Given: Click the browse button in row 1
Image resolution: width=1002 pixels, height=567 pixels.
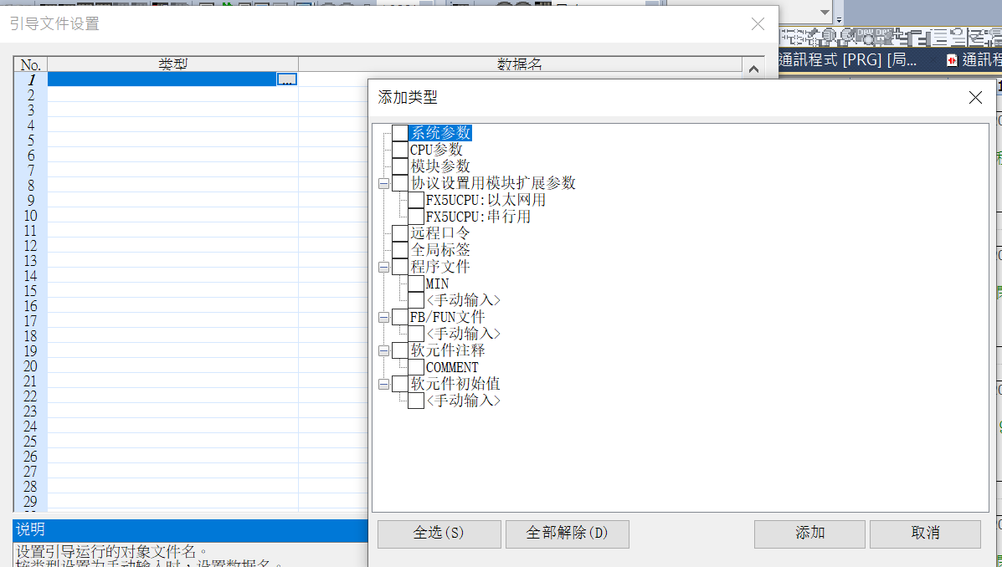Looking at the screenshot, I should 286,79.
